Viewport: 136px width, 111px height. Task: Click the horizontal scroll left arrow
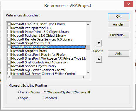click(9, 77)
